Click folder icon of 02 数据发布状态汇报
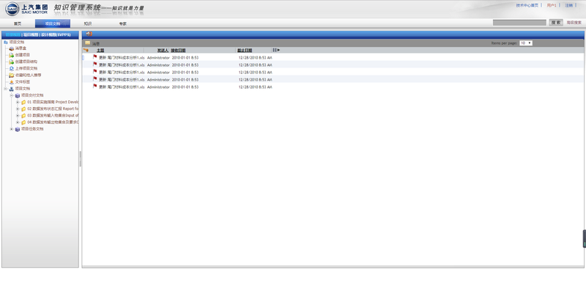 (23, 109)
